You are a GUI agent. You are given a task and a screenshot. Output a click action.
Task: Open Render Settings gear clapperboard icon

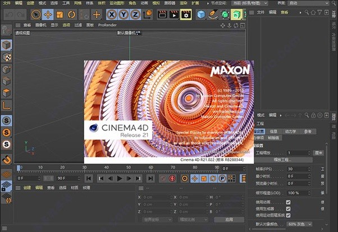pos(186,15)
